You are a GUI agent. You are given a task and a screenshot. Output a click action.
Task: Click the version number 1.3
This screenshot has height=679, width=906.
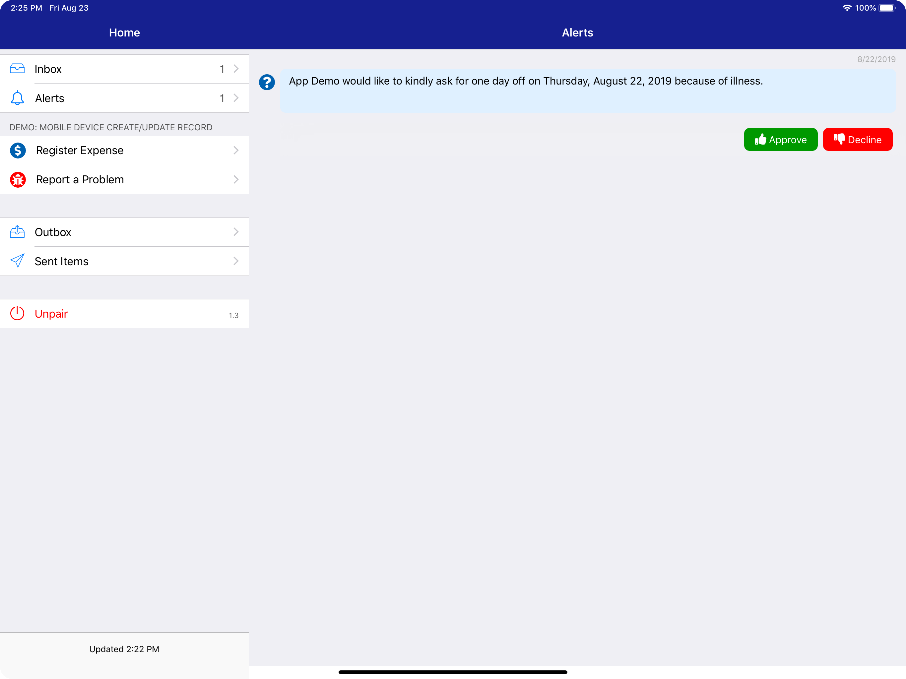point(233,315)
